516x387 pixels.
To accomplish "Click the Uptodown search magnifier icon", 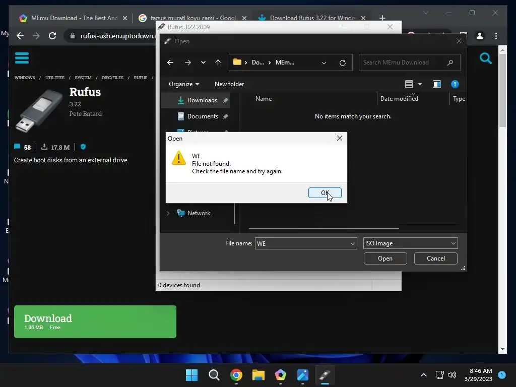I will (x=485, y=58).
